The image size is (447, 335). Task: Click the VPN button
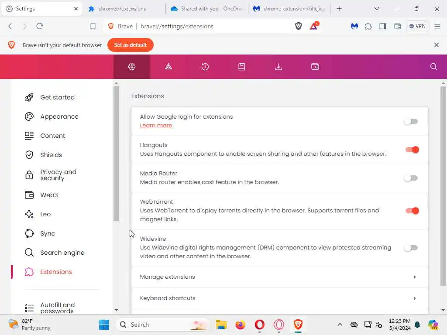point(417,26)
